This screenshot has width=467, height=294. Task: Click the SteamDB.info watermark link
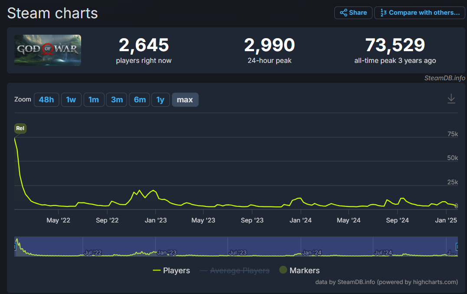click(444, 78)
